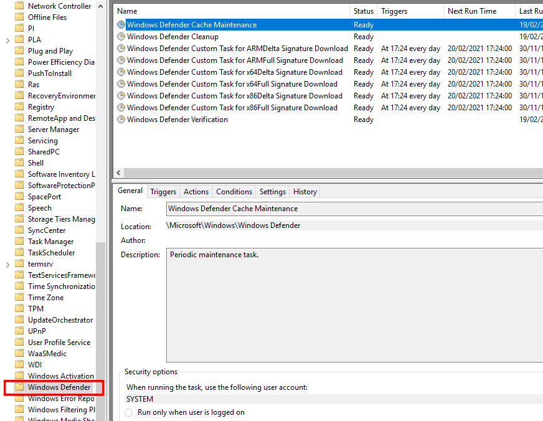Screen dimensions: 543x421
Task: Click the SYSTEM user account text
Action: point(139,399)
